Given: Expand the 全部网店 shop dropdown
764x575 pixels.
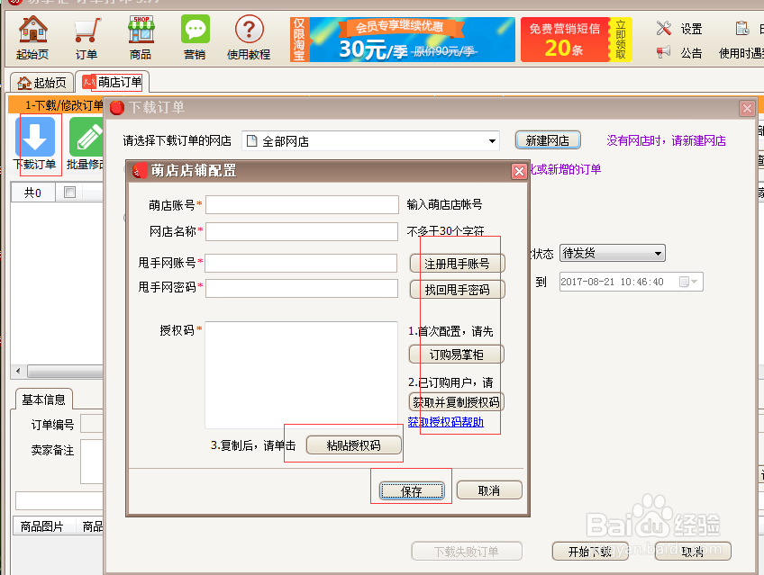Looking at the screenshot, I should [492, 141].
